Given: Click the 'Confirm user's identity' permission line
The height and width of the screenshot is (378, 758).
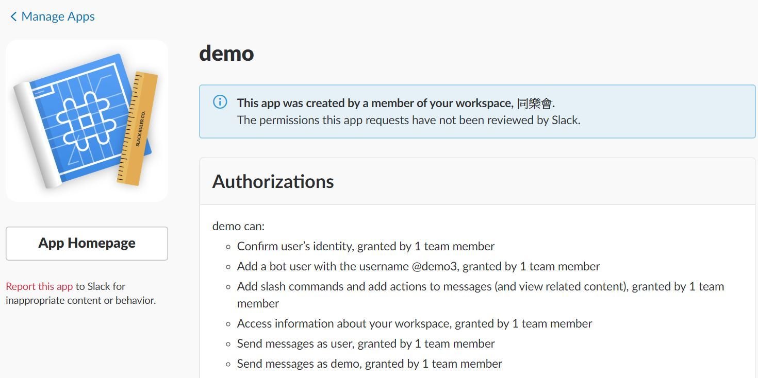Looking at the screenshot, I should [x=366, y=246].
